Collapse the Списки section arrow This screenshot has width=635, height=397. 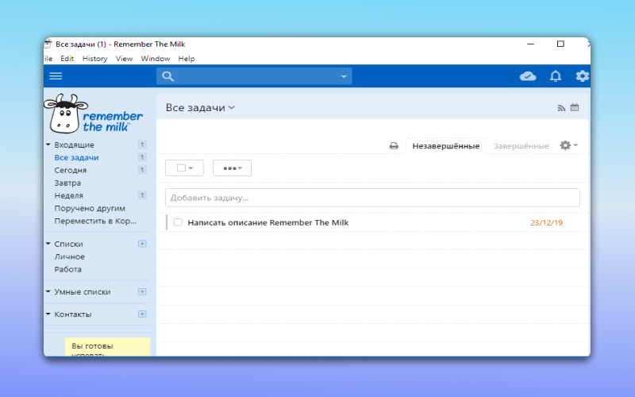[x=48, y=244]
